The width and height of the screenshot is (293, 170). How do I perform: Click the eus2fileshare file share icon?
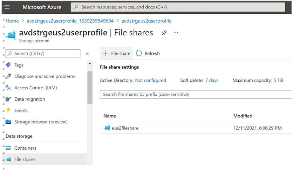(x=107, y=128)
